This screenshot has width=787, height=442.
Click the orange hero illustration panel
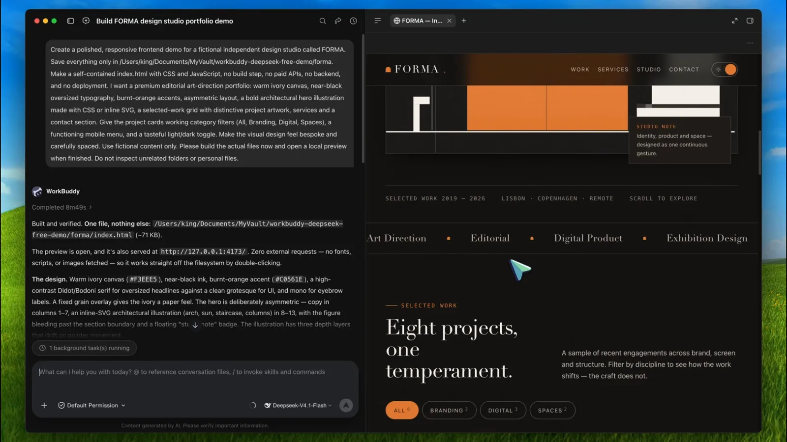pyautogui.click(x=547, y=108)
